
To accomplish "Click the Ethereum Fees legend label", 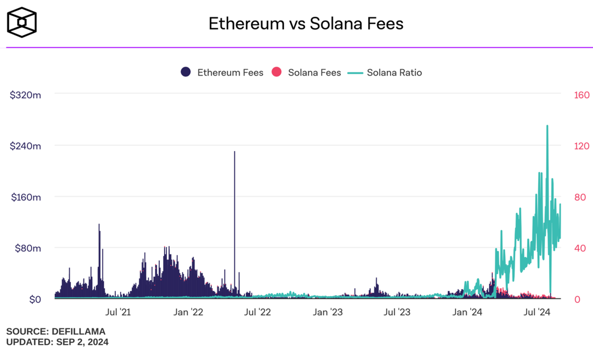I will pos(230,73).
